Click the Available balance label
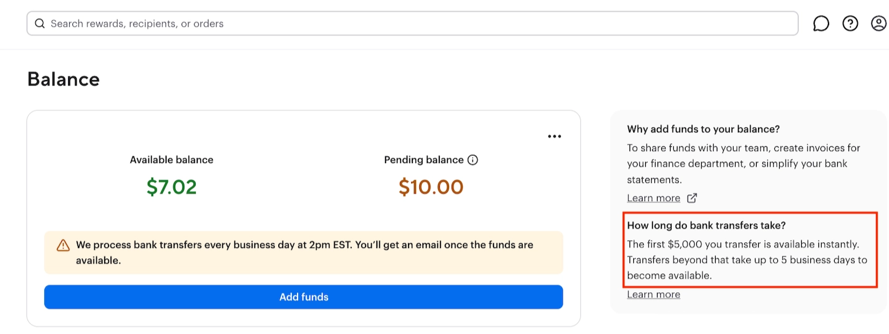This screenshot has height=334, width=889. pyautogui.click(x=172, y=160)
